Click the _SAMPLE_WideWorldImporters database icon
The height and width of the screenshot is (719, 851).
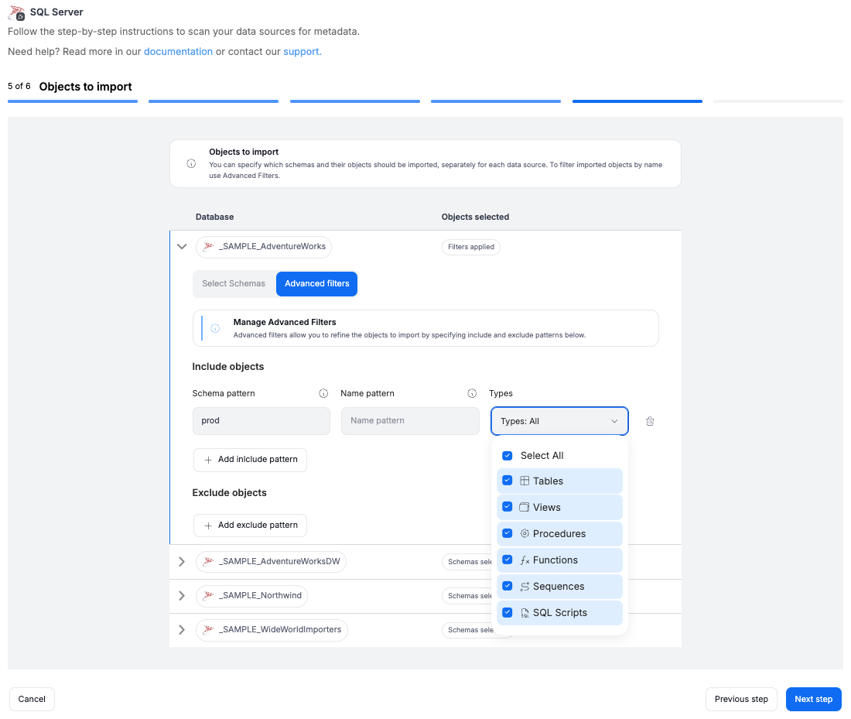(208, 630)
